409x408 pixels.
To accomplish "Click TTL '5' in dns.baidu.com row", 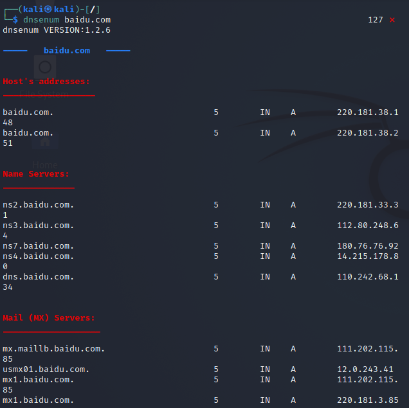I will (216, 277).
